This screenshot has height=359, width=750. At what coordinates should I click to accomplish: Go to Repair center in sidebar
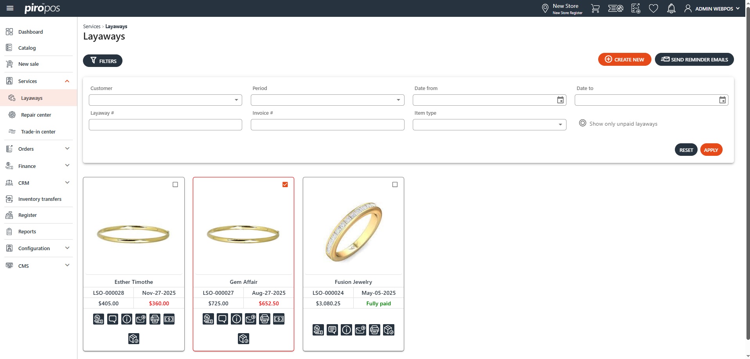point(36,115)
